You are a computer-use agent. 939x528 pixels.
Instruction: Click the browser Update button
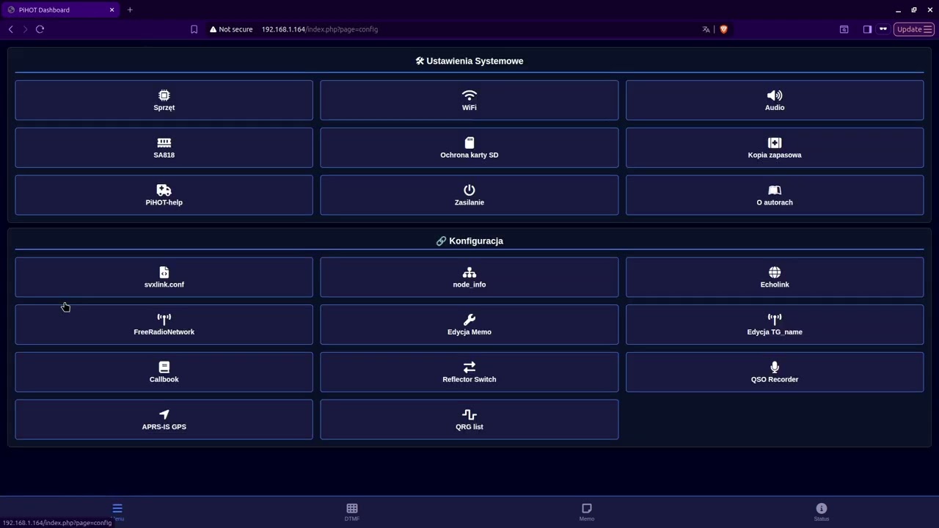coord(914,29)
